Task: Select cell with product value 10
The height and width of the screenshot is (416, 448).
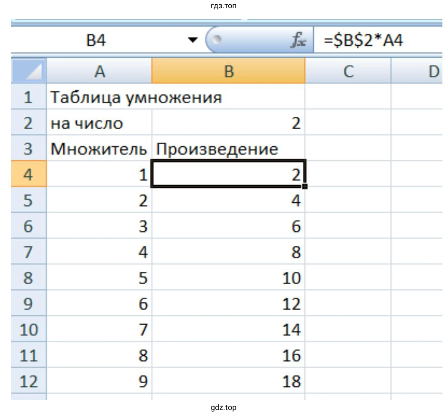Action: point(228,278)
